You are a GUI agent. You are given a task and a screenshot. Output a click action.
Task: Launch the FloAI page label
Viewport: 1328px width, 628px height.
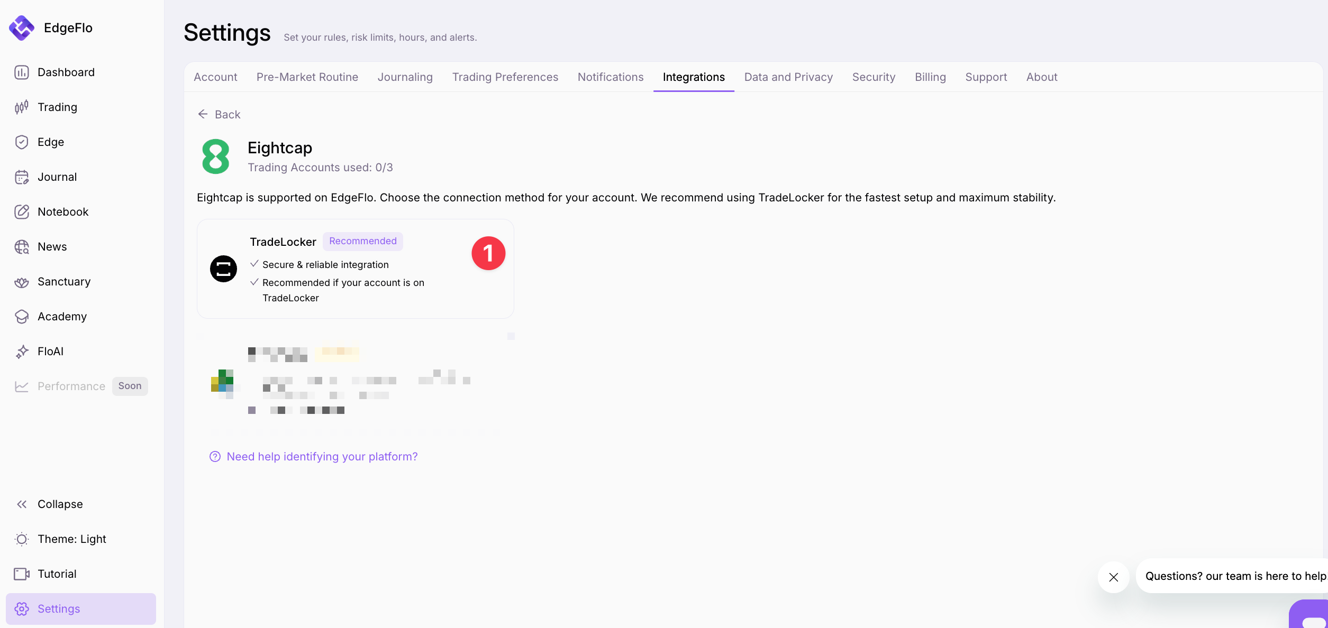click(x=51, y=352)
